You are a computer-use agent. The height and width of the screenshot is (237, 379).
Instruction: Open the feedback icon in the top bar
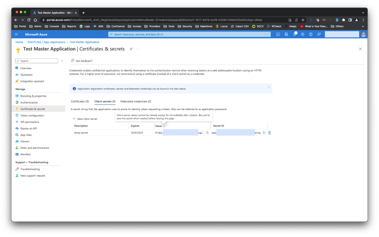point(319,34)
